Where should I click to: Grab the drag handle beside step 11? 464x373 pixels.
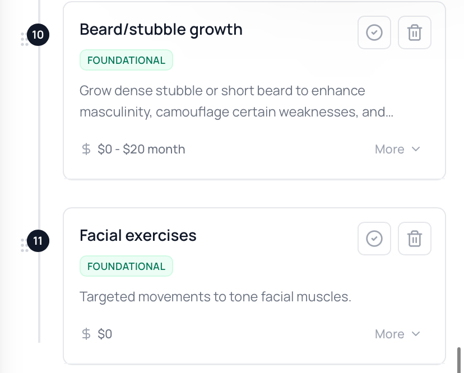[x=24, y=245]
